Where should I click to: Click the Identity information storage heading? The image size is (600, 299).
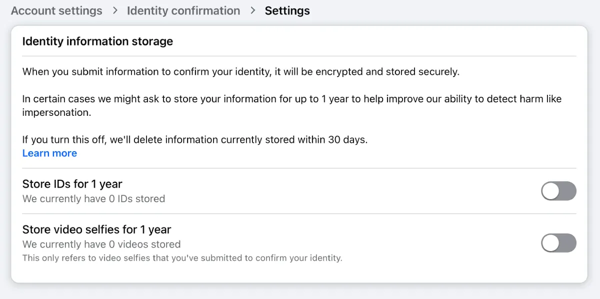point(98,41)
